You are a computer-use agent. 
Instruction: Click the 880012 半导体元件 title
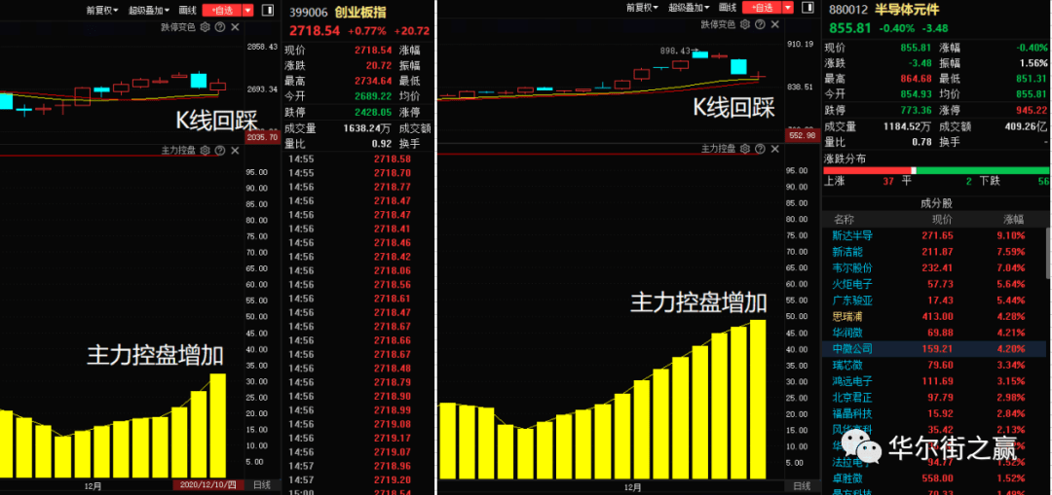(884, 10)
